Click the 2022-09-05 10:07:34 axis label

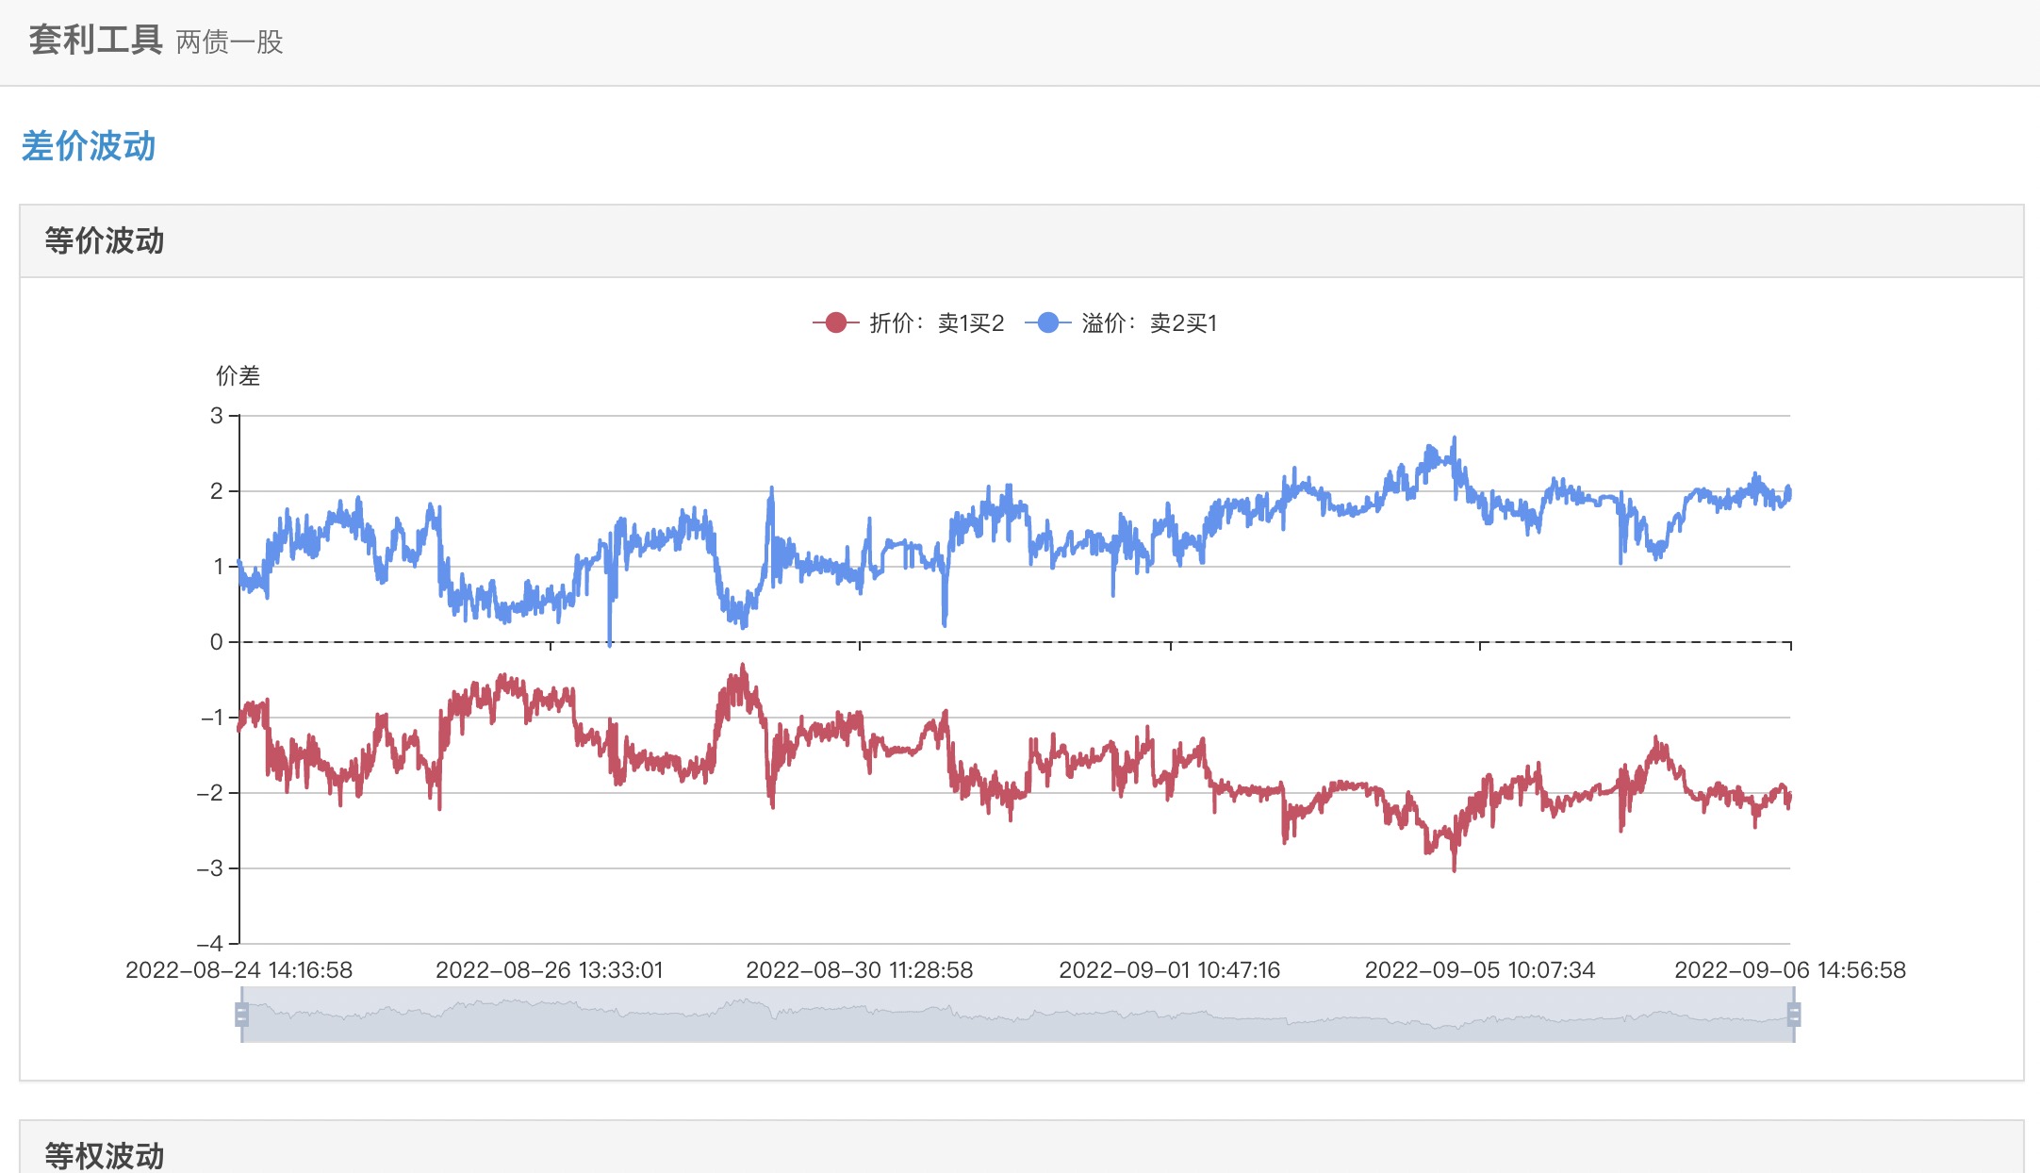1479,970
